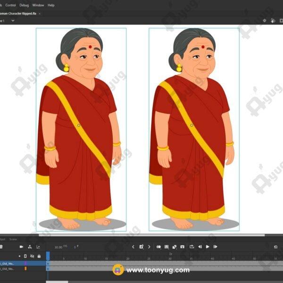Viewport: 283px width, 283px height.
Task: Go to the next keyframe arrow
Action: click(149, 247)
